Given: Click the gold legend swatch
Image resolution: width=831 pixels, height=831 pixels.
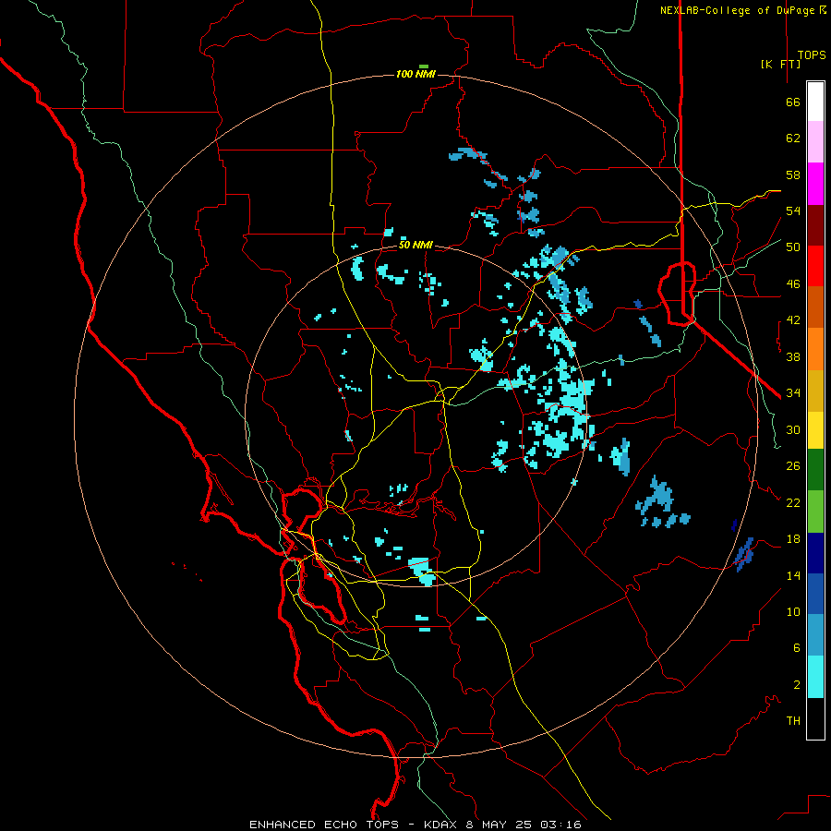Looking at the screenshot, I should coord(815,390).
